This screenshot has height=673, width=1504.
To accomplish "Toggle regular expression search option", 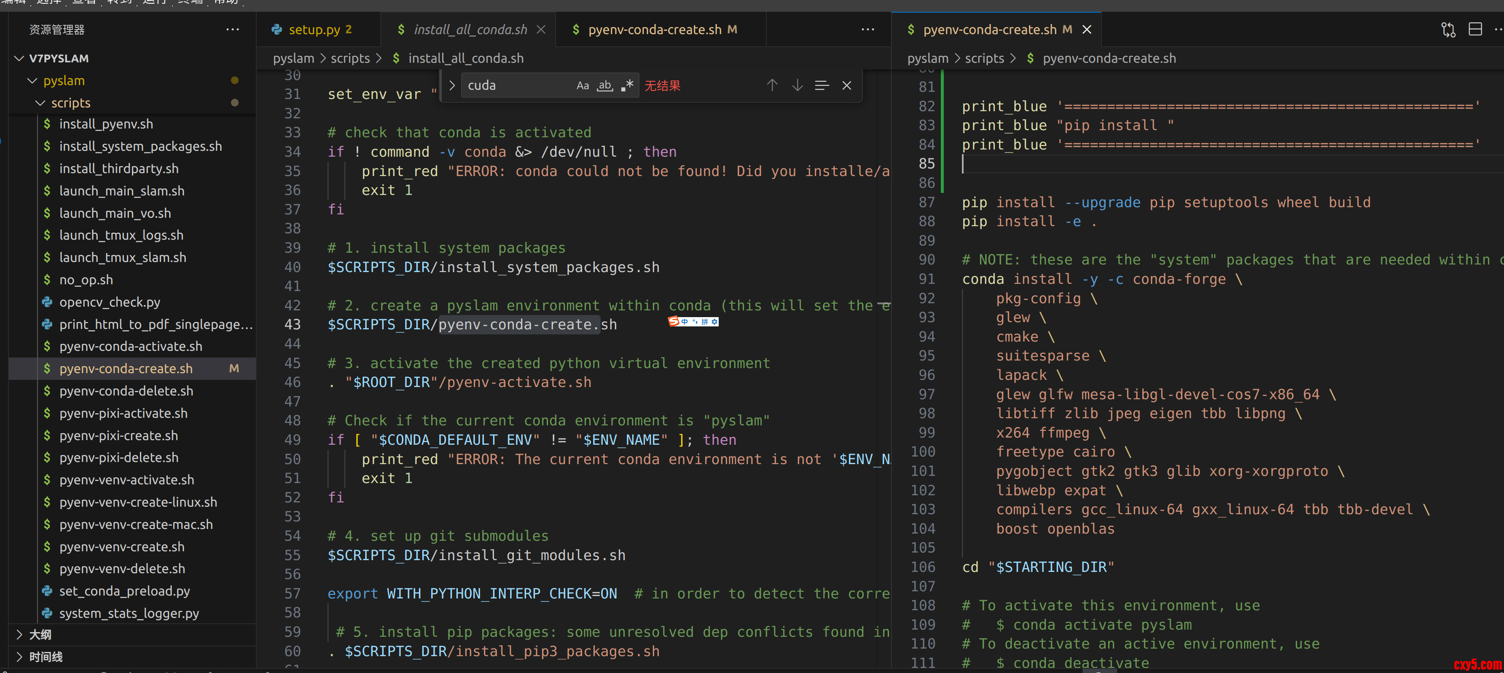I will tap(627, 86).
